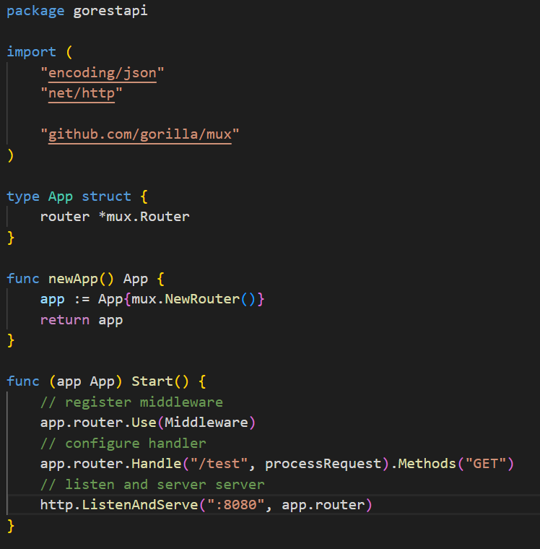Click the "GET" string literal
Image resolution: width=540 pixels, height=549 pixels.
[x=485, y=464]
